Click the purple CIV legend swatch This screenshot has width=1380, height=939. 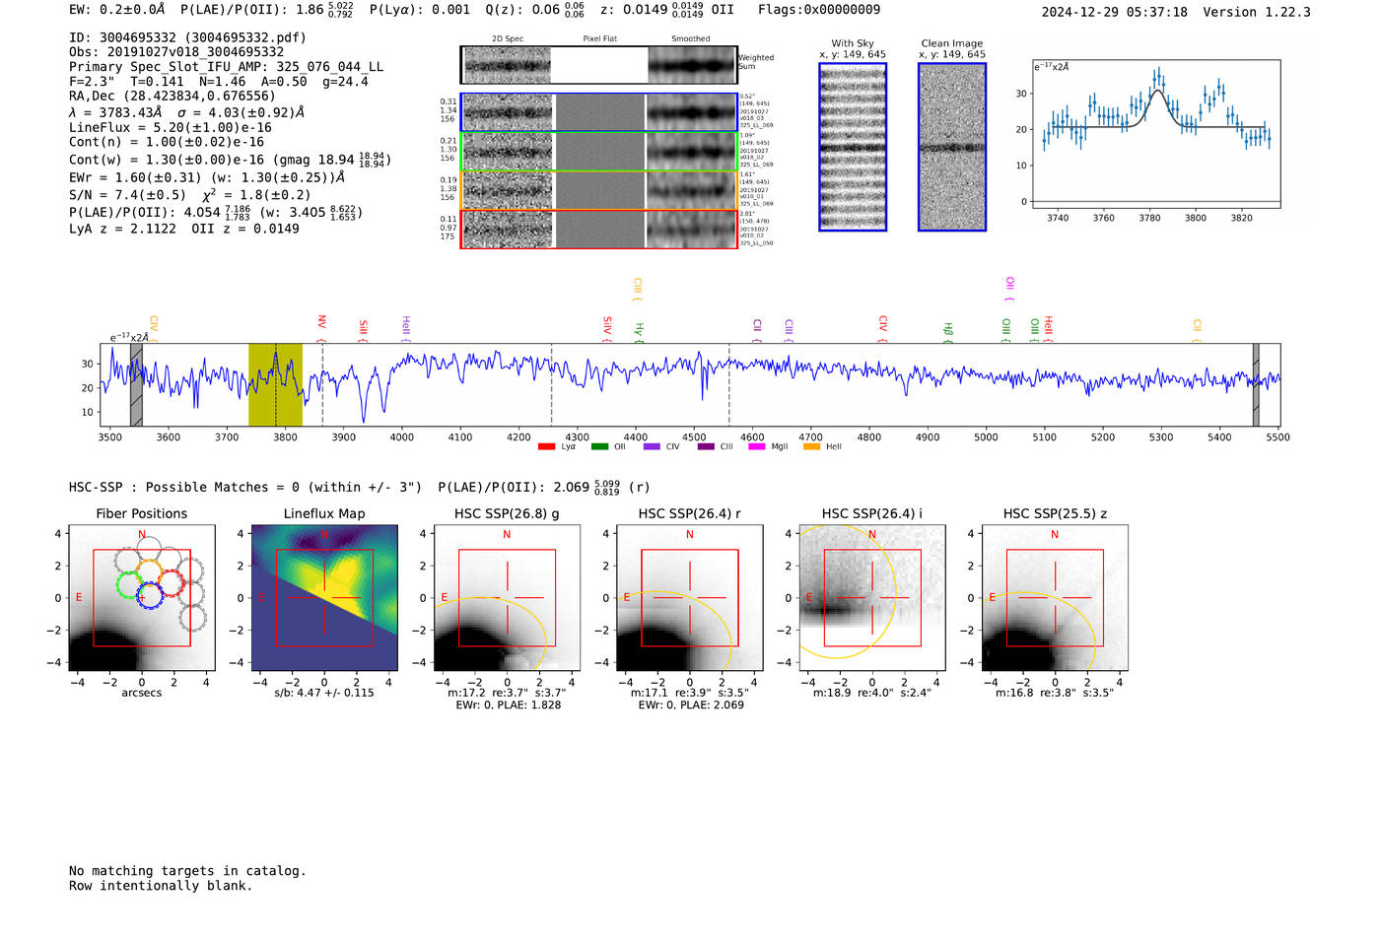pyautogui.click(x=652, y=447)
